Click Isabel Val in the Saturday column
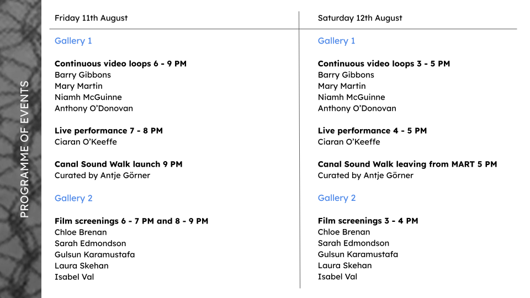This screenshot has height=298, width=530. point(337,277)
